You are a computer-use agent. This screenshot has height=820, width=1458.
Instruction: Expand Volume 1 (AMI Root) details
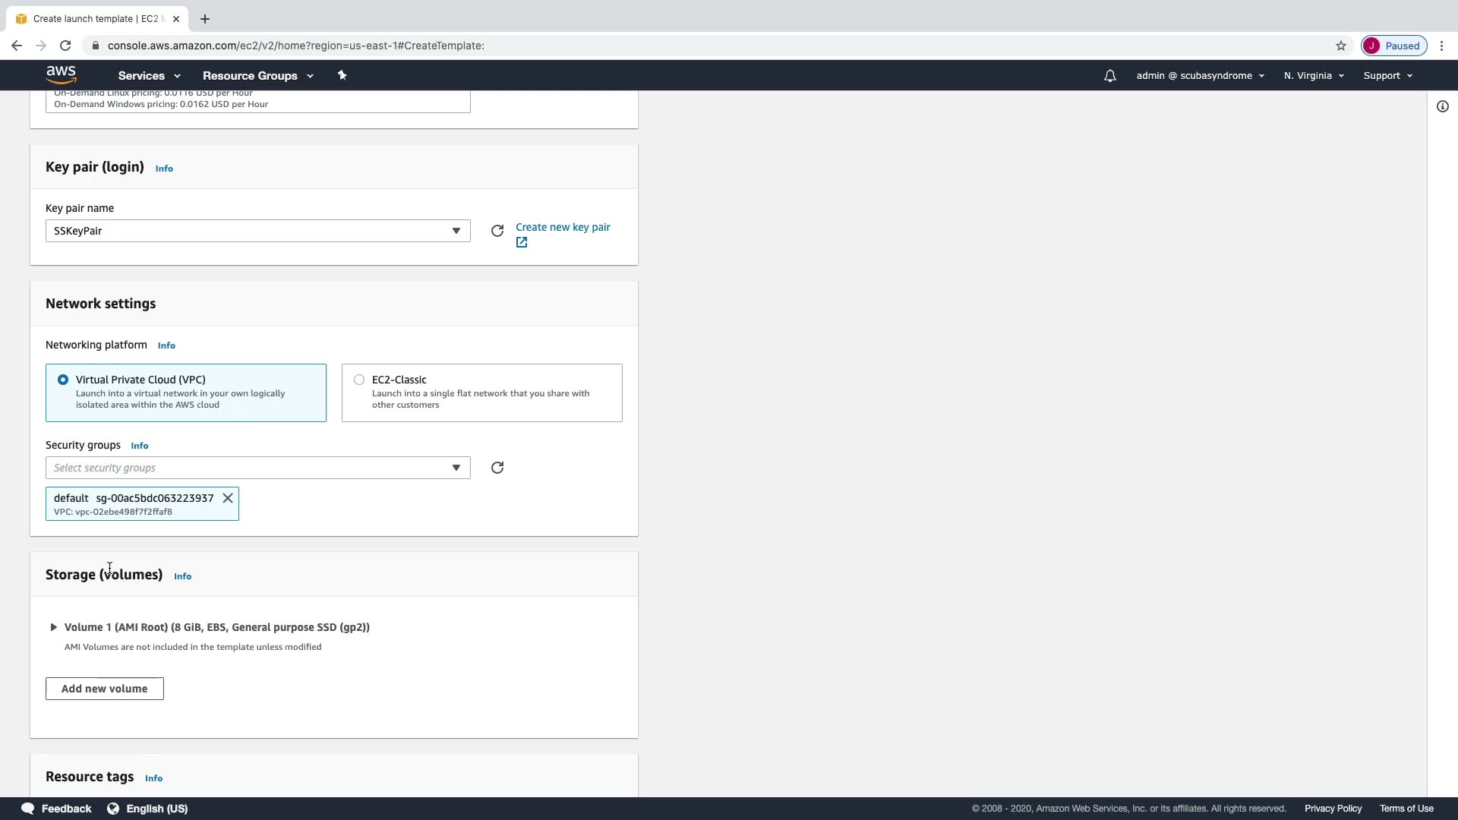54,627
